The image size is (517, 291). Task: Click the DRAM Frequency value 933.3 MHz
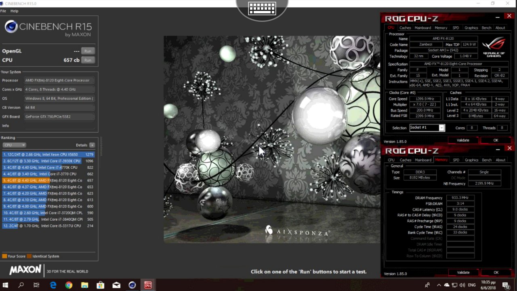pyautogui.click(x=460, y=198)
